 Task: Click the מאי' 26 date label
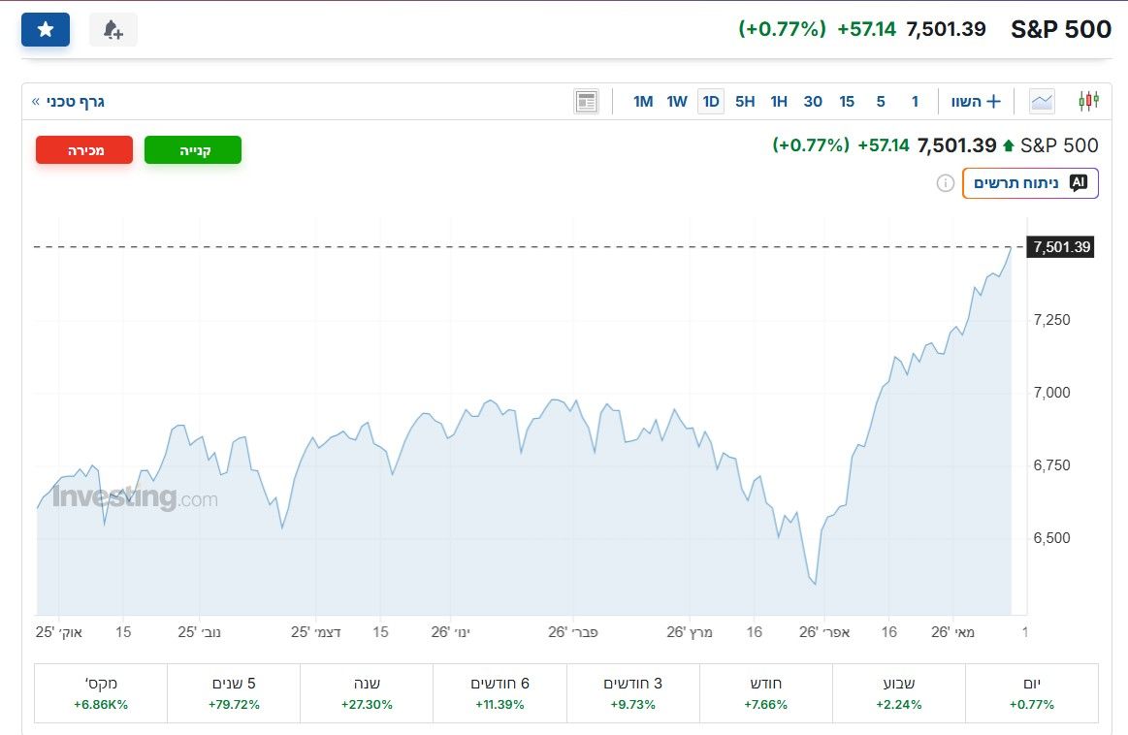coord(952,632)
